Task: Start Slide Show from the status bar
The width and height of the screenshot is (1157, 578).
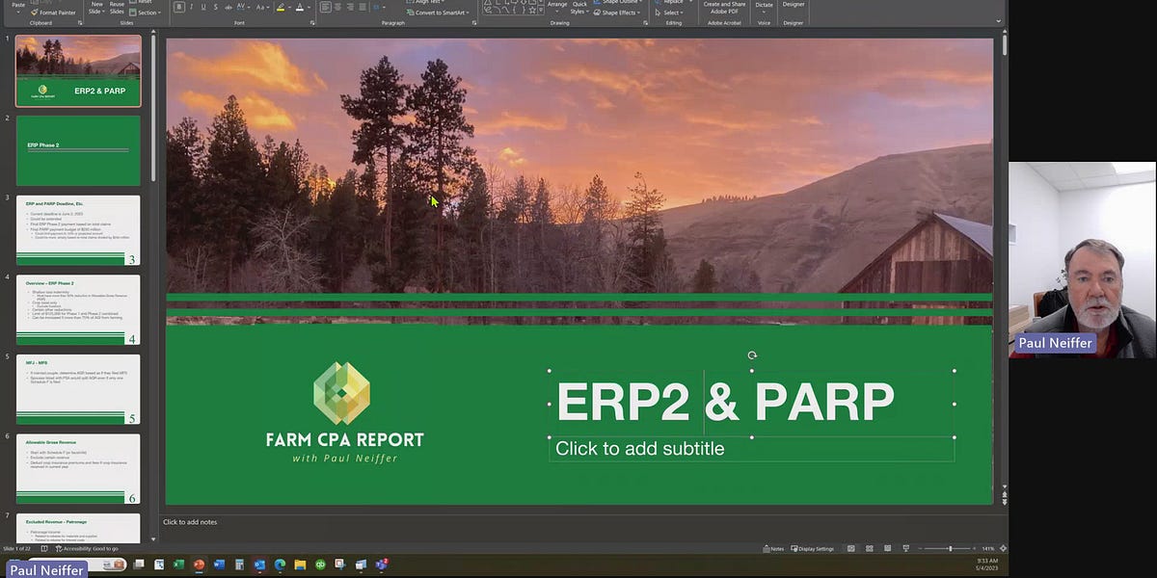Action: tap(906, 548)
